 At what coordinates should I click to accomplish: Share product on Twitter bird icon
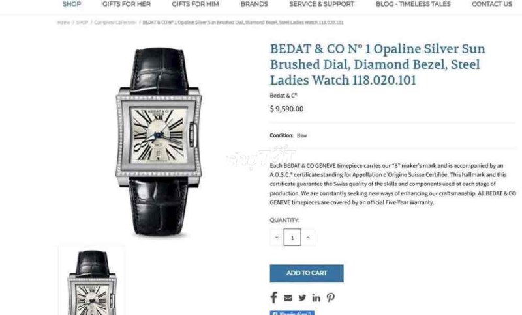coord(302,297)
